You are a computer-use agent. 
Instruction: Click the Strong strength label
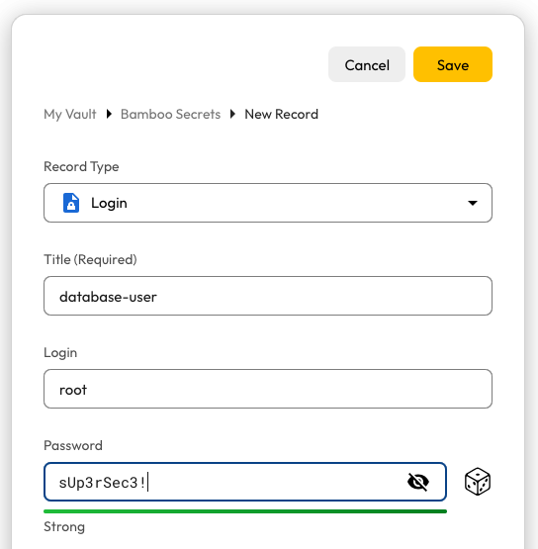click(x=64, y=527)
